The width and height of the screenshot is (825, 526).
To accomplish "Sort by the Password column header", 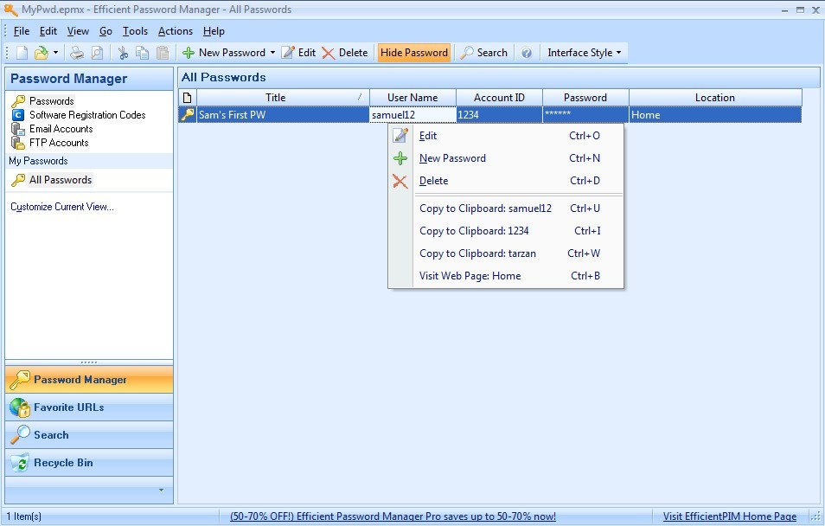I will coord(585,98).
